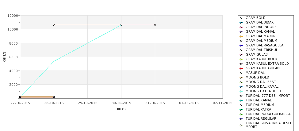This screenshot has height=131, width=299.
Task: Click the 5300 data point on 28-10-2015
Action: pyautogui.click(x=54, y=61)
